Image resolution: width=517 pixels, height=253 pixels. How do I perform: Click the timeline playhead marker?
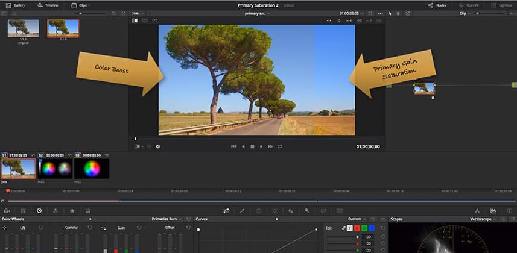pyautogui.click(x=8, y=190)
